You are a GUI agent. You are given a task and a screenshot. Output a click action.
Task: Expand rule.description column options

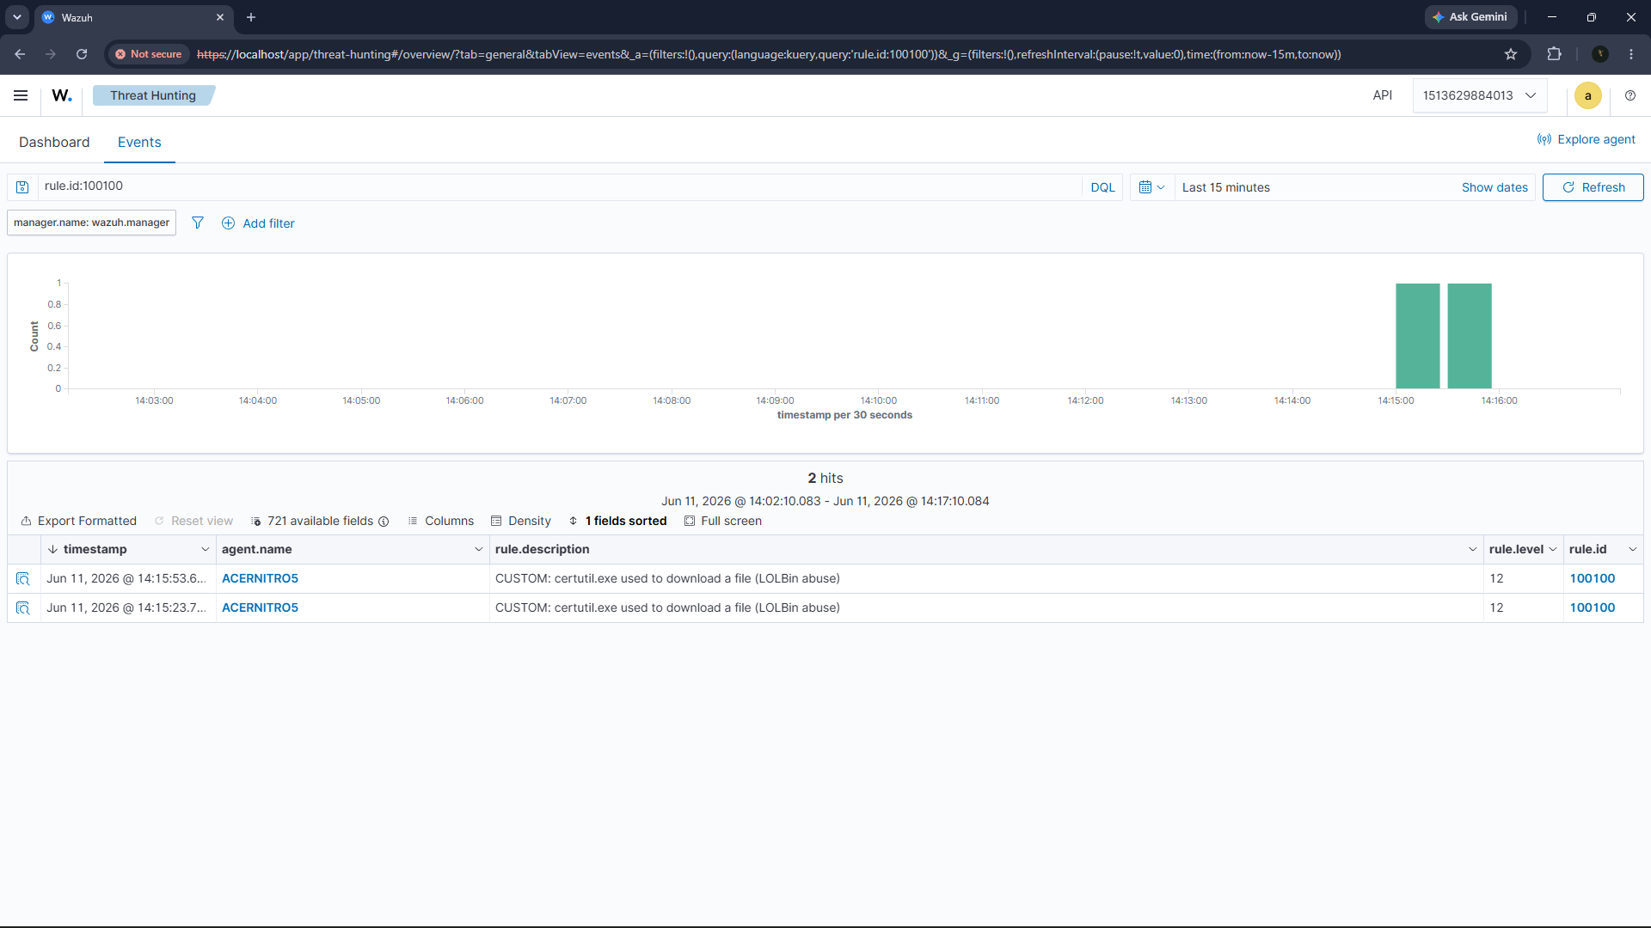1472,550
